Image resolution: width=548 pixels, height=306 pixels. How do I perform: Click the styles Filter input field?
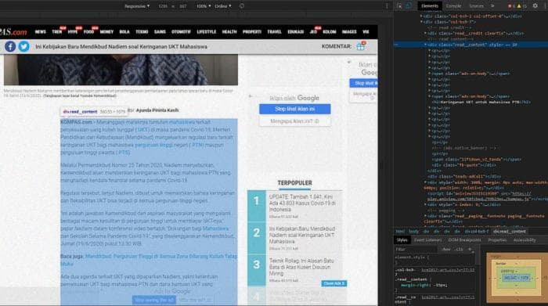416,250
